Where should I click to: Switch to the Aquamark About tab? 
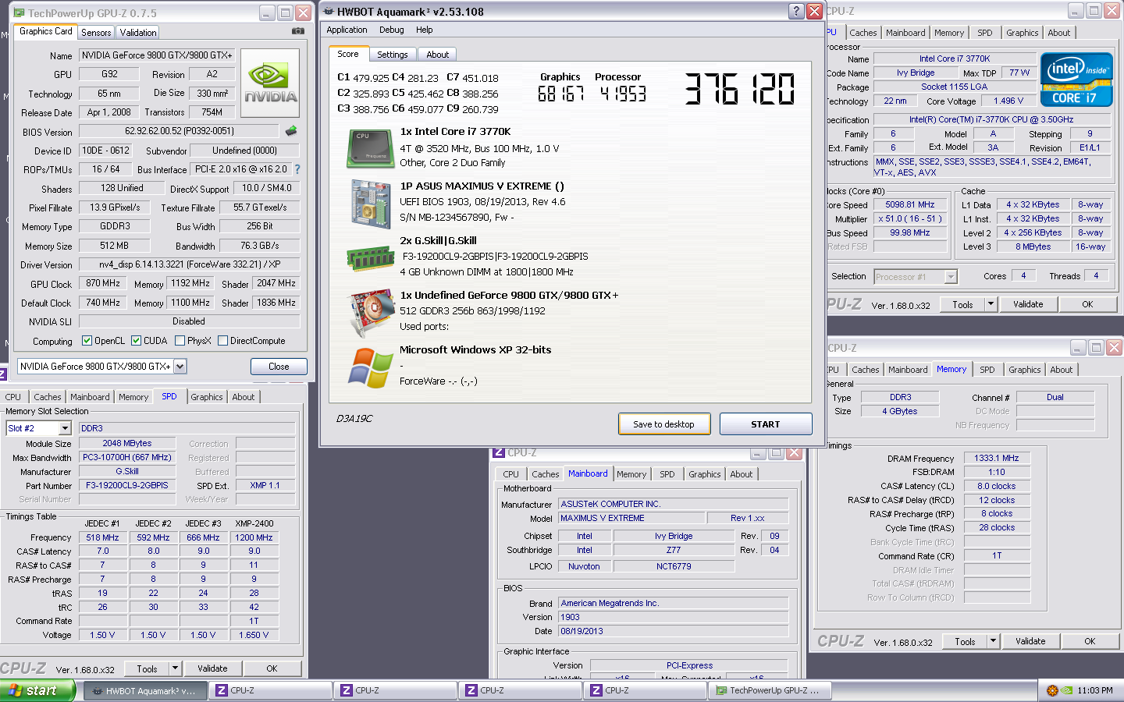tap(437, 55)
